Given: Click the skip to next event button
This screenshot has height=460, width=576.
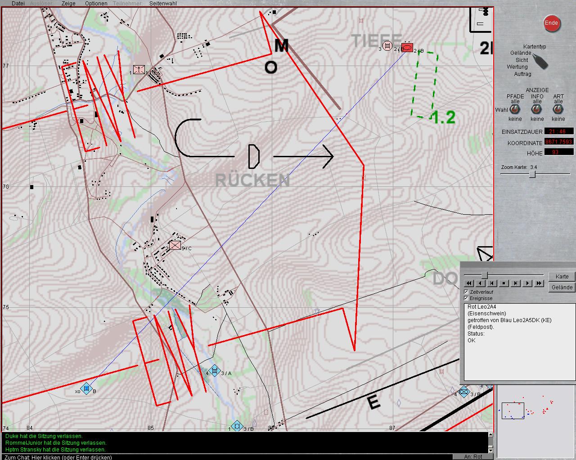Looking at the screenshot, I should [516, 283].
